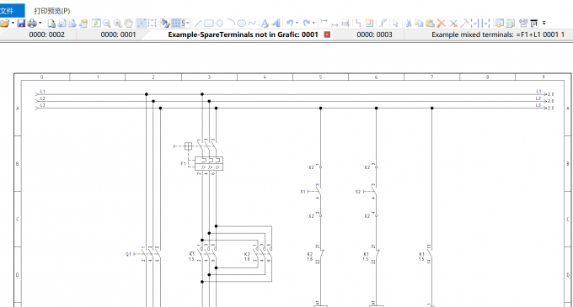
Task: Create a new page with the page icon
Action: (x=51, y=24)
